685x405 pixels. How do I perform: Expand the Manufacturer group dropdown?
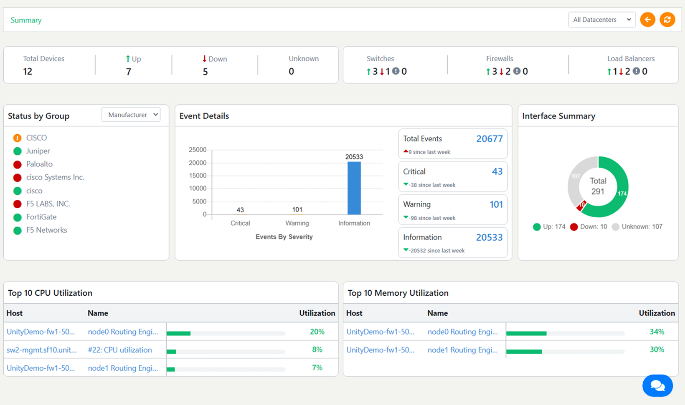[x=131, y=115]
